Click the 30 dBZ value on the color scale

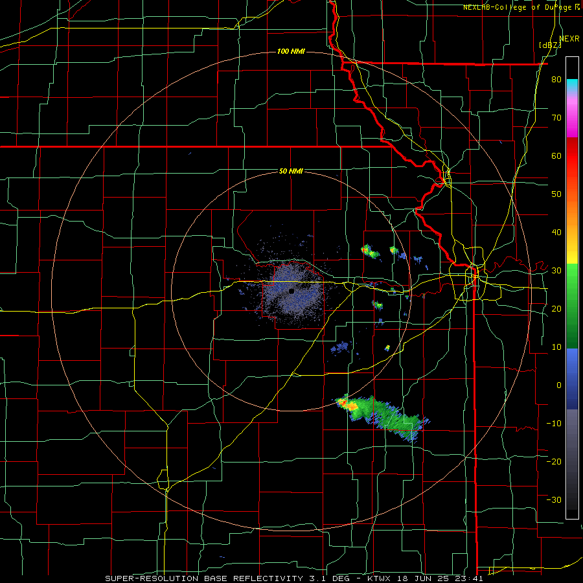[x=556, y=270]
